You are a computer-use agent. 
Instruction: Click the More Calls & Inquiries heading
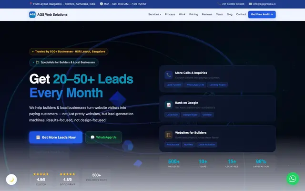coord(191,73)
